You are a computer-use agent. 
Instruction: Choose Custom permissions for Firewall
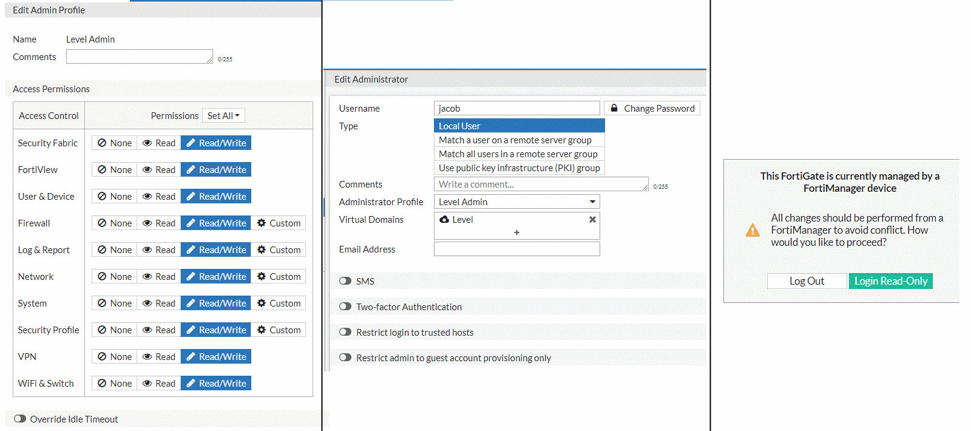[x=279, y=223]
